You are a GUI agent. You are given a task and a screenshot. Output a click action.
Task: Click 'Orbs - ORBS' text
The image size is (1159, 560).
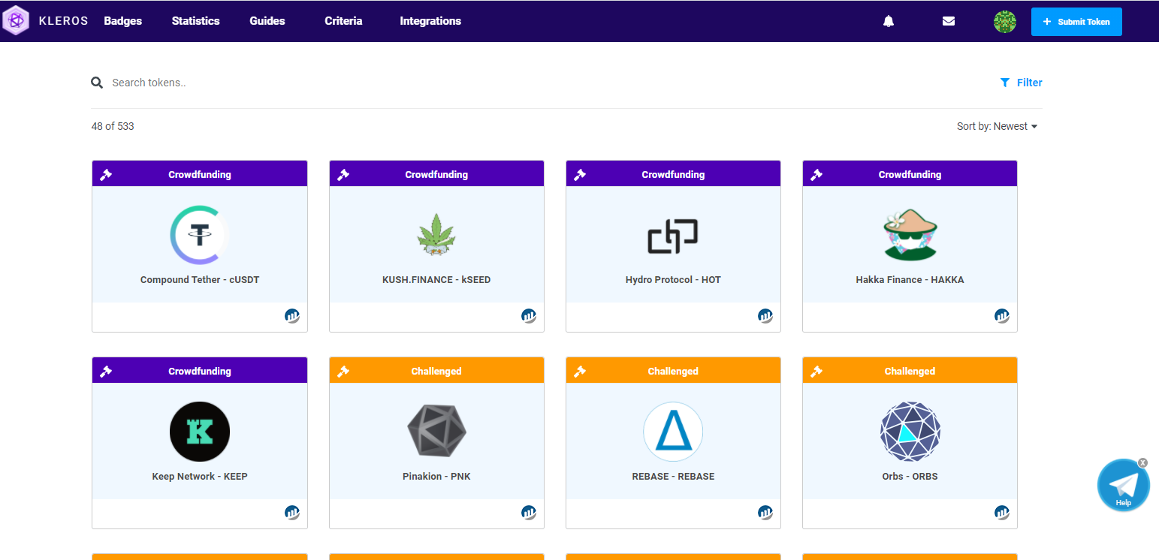(910, 477)
